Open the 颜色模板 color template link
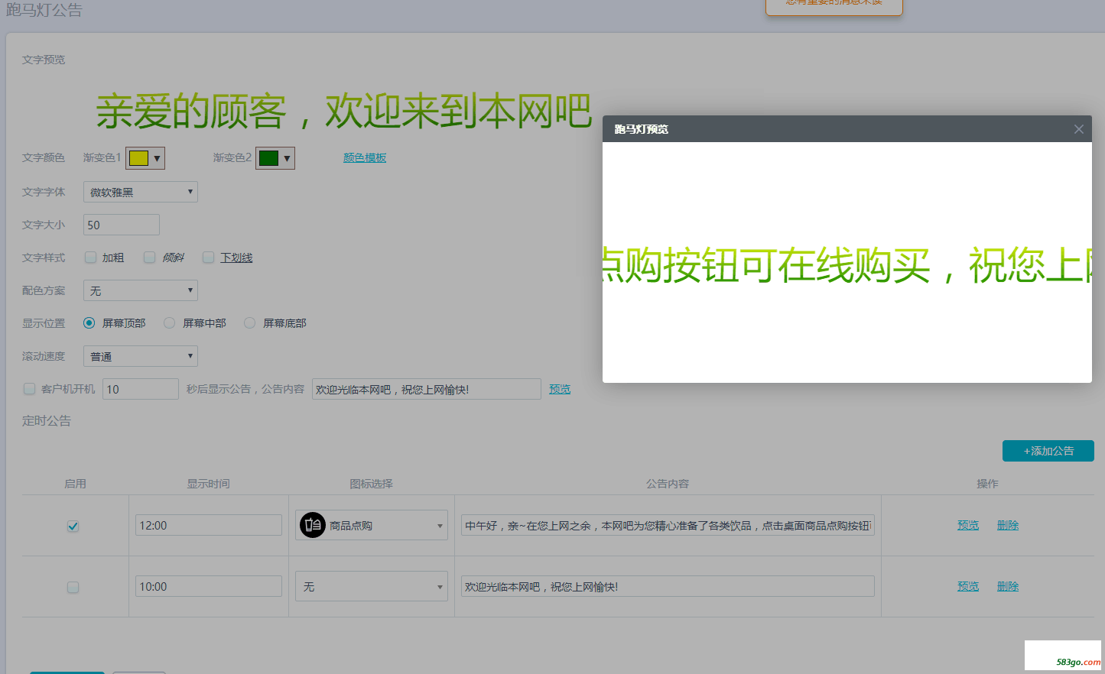The width and height of the screenshot is (1105, 674). (x=365, y=157)
